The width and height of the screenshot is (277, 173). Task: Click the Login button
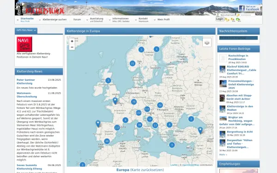[220, 19]
